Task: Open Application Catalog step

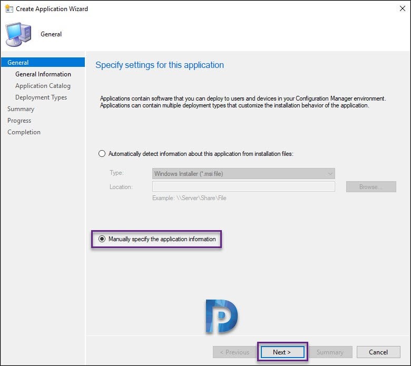Action: pos(43,86)
